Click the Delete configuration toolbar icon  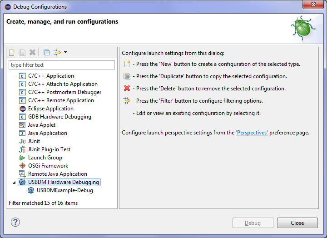32,53
